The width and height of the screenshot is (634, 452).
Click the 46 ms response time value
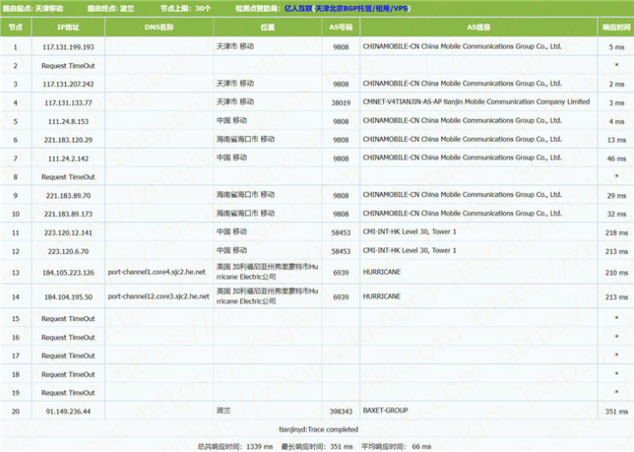pyautogui.click(x=617, y=158)
